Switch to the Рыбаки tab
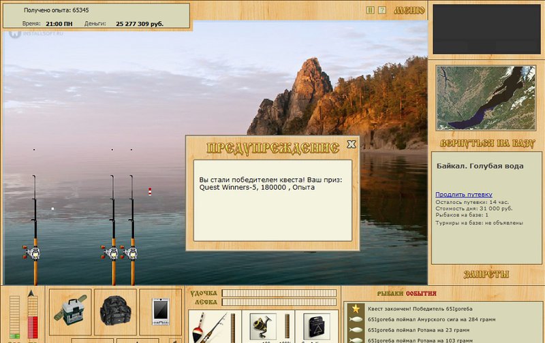 (390, 294)
